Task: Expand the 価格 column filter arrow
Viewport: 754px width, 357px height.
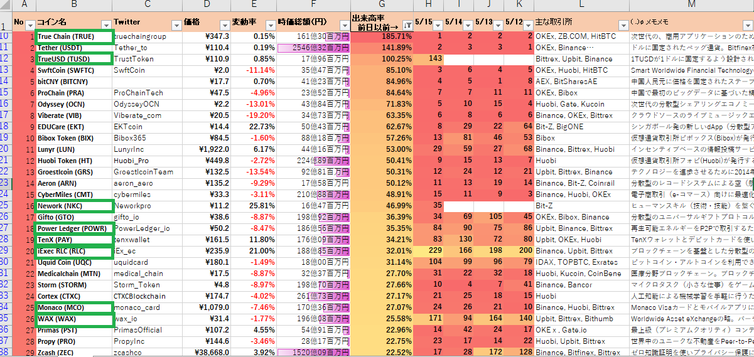Action: click(x=223, y=26)
